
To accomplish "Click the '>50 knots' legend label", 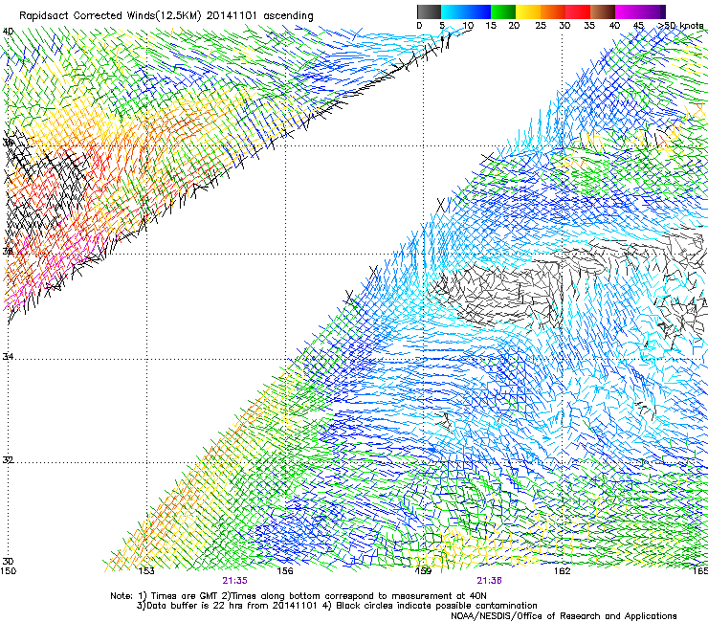I will point(680,25).
